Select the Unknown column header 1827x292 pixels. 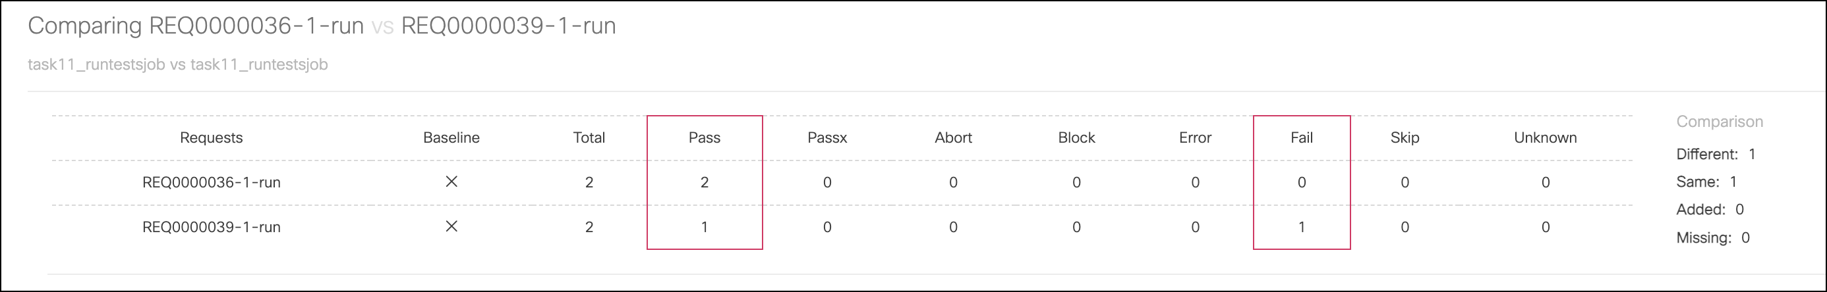pyautogui.click(x=1546, y=138)
